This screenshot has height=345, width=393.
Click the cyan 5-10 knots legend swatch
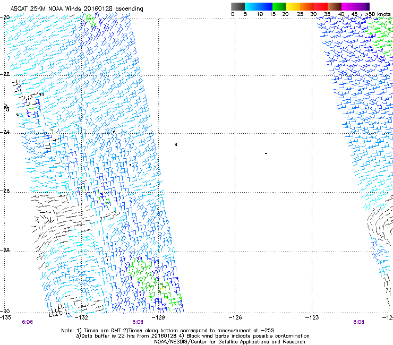pyautogui.click(x=252, y=6)
